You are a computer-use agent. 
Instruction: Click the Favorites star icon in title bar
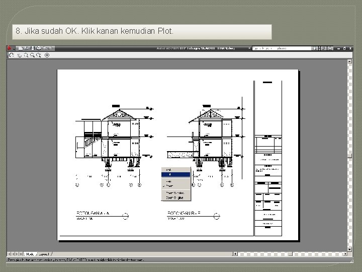tap(330, 48)
